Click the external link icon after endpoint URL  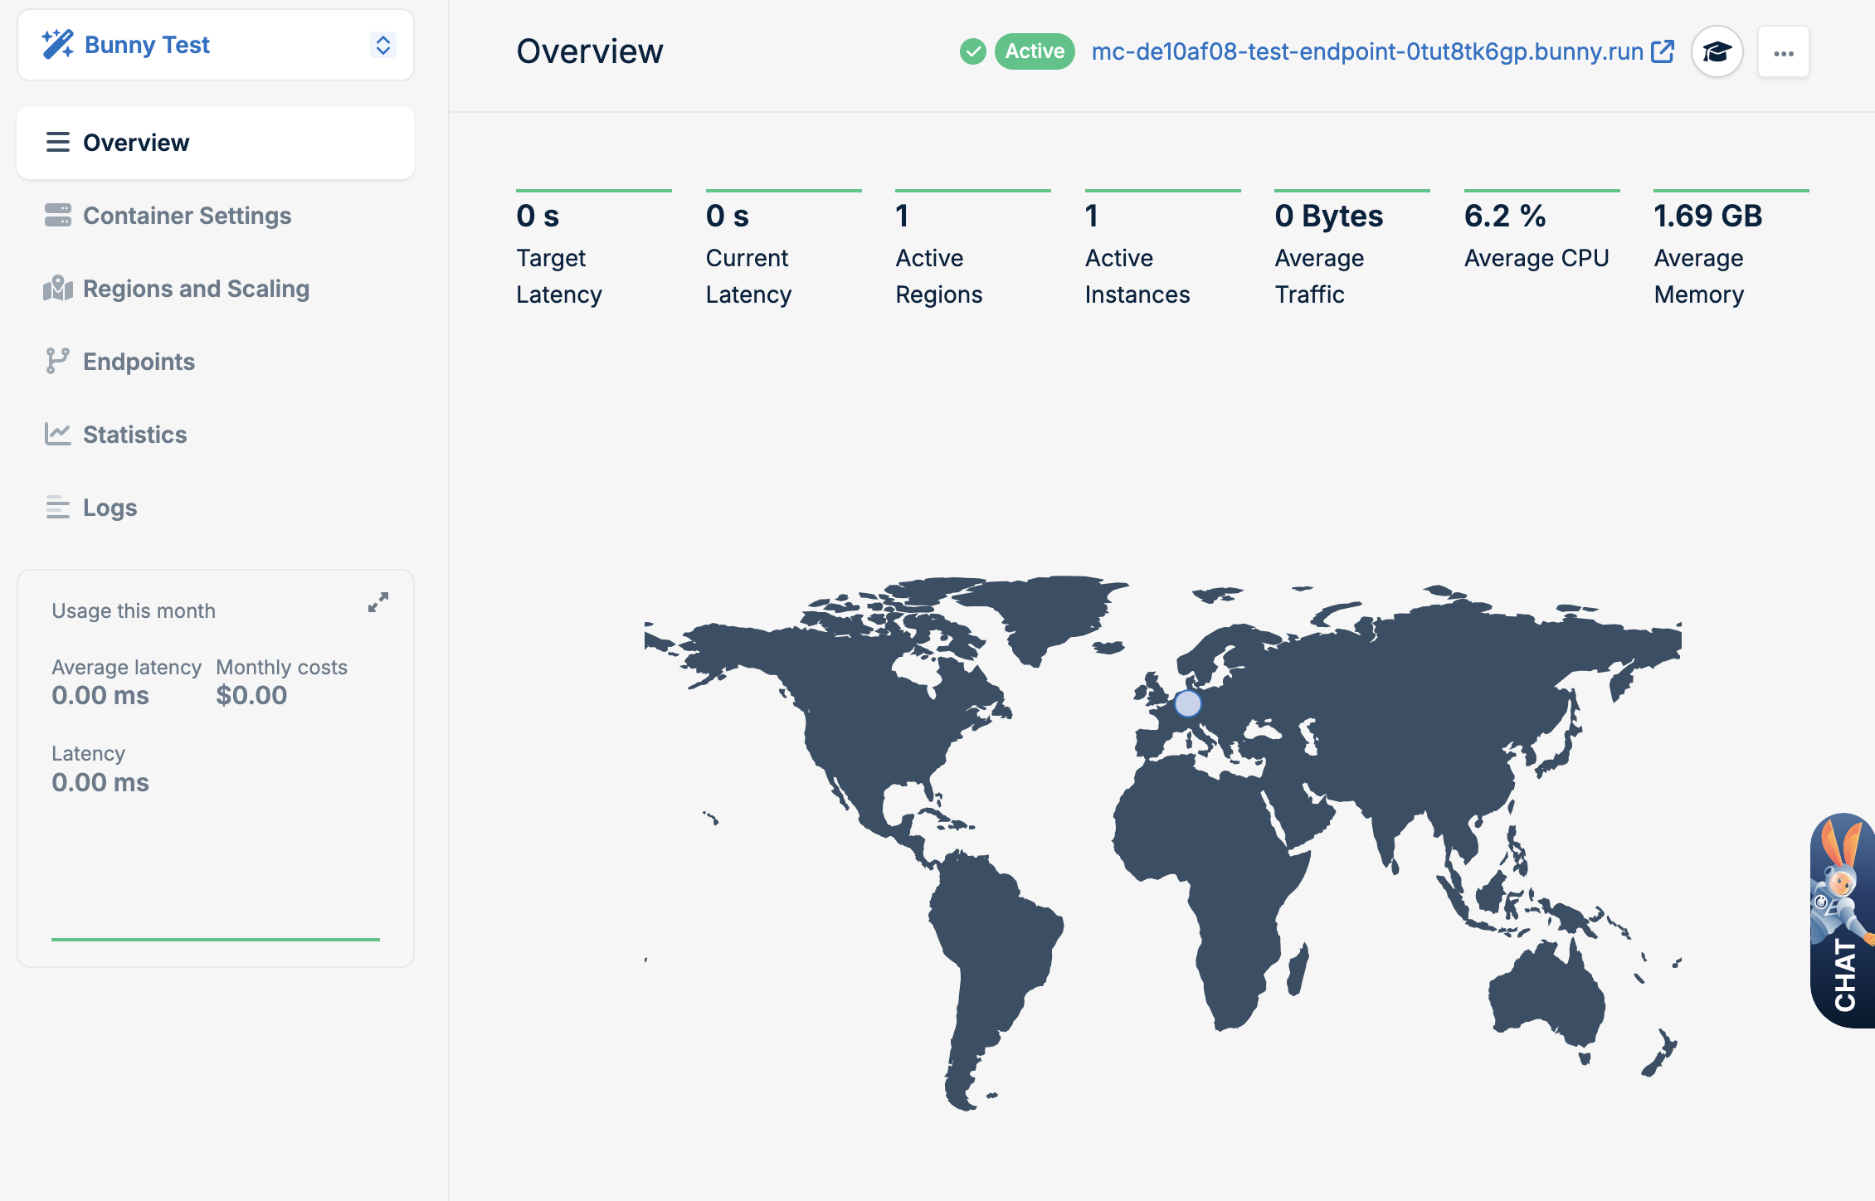(x=1663, y=51)
